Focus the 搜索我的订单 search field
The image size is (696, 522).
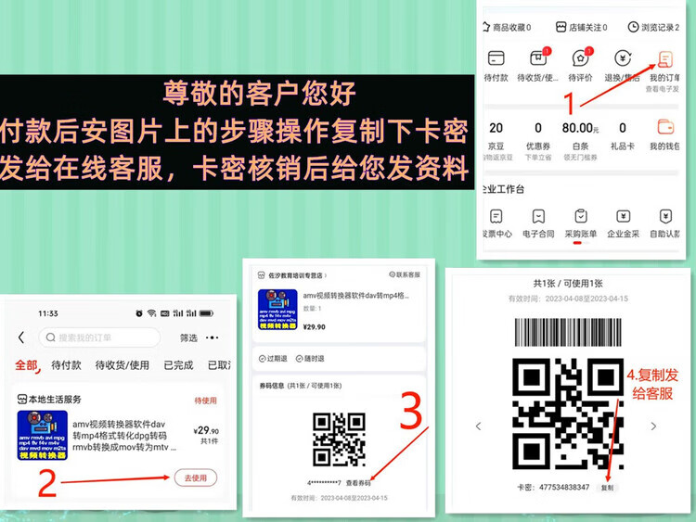[x=99, y=337]
